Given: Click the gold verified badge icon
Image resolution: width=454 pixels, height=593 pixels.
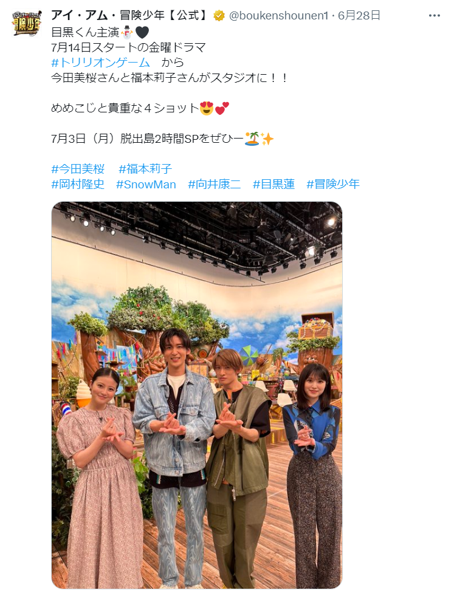Looking at the screenshot, I should pos(219,16).
